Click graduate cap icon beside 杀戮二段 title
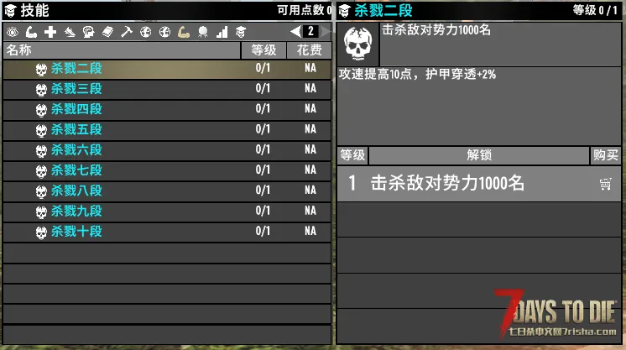 coord(344,11)
